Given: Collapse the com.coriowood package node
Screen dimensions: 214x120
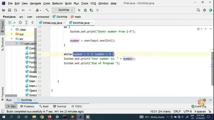Looking at the screenshot, I should (x=16, y=43).
